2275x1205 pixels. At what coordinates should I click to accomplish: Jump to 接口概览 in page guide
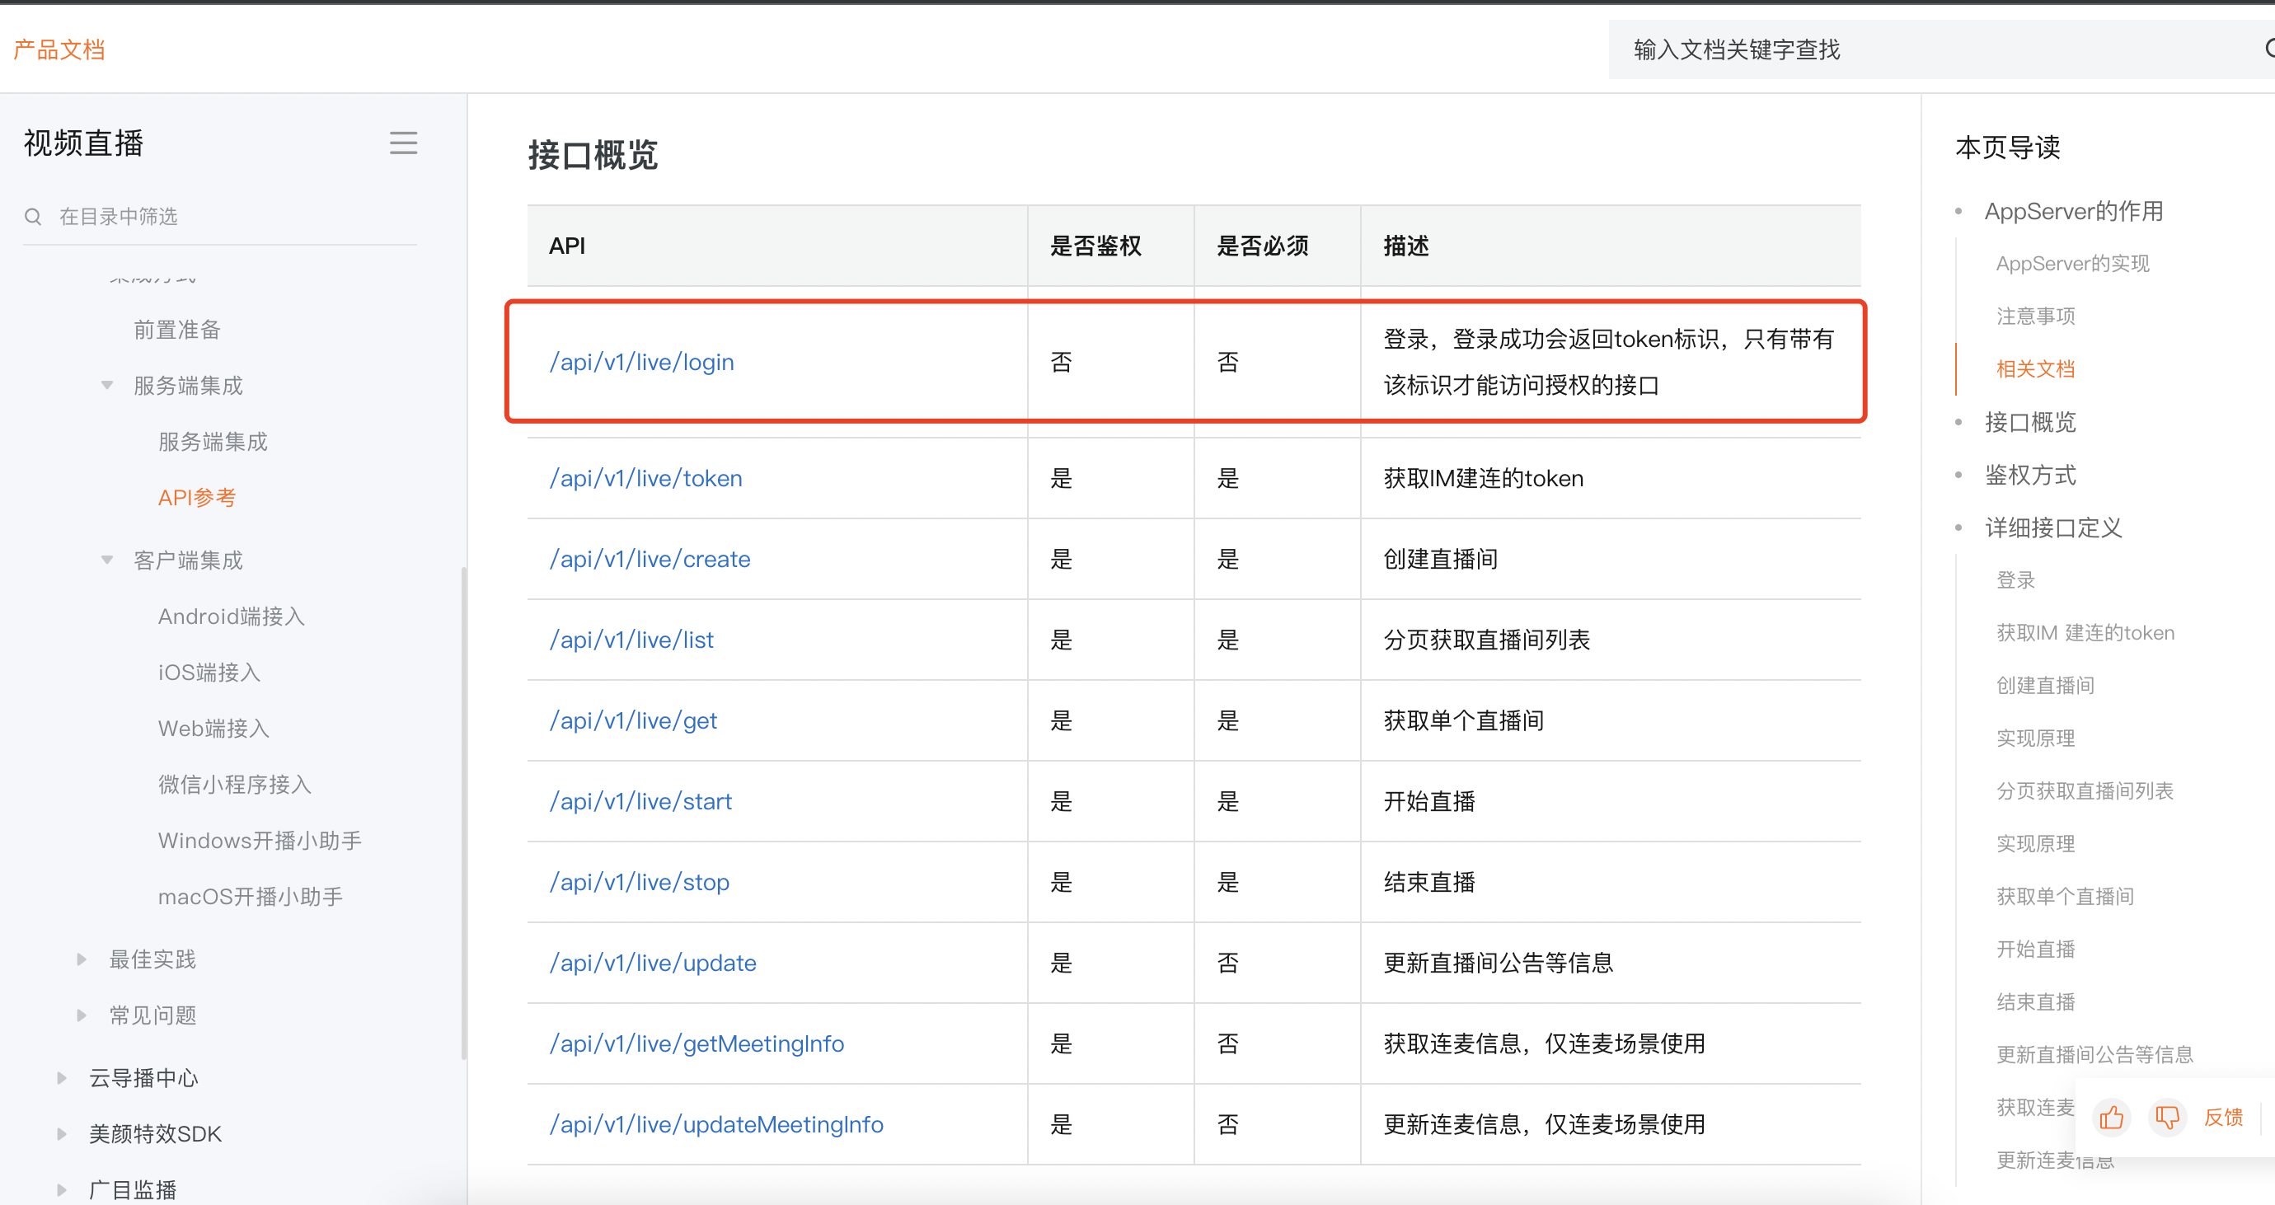(2029, 422)
